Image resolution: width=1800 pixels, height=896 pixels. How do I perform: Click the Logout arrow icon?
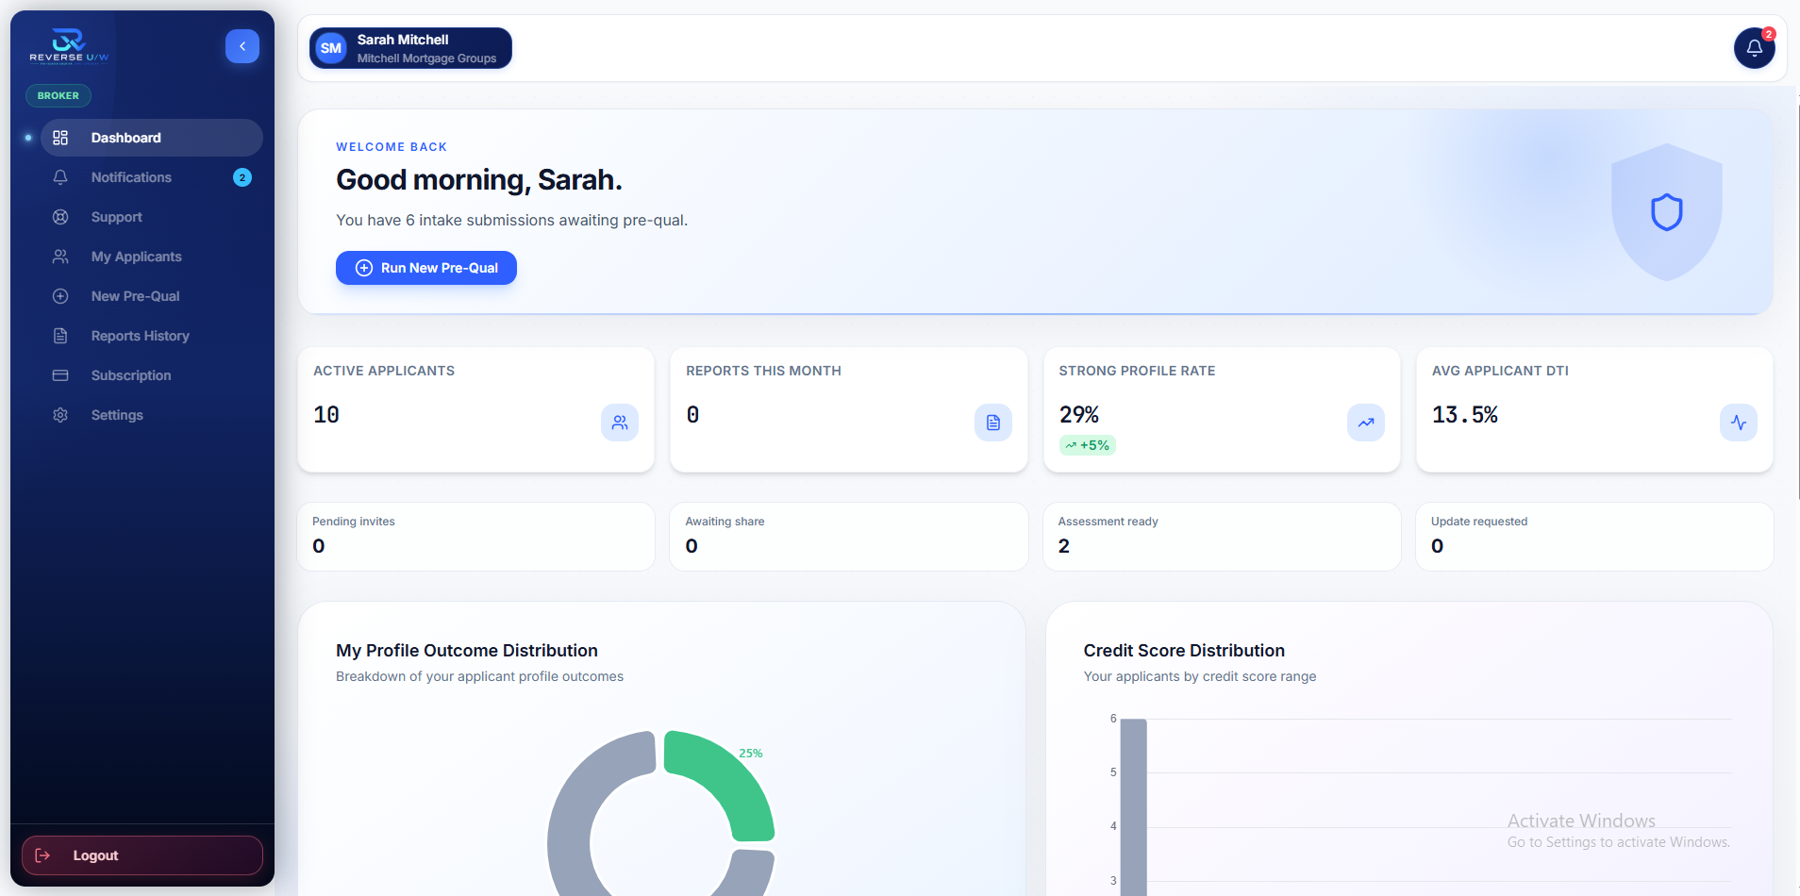(42, 855)
